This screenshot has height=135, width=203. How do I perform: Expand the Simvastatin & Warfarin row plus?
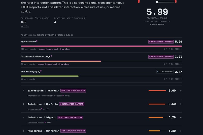pyautogui.click(x=181, y=91)
